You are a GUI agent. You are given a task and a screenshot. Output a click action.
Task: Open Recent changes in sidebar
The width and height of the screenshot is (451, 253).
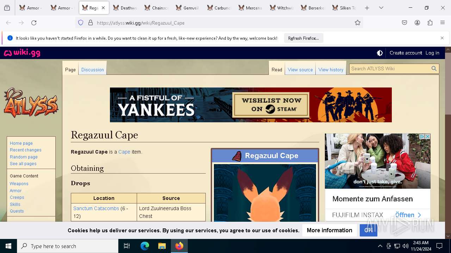(25, 150)
